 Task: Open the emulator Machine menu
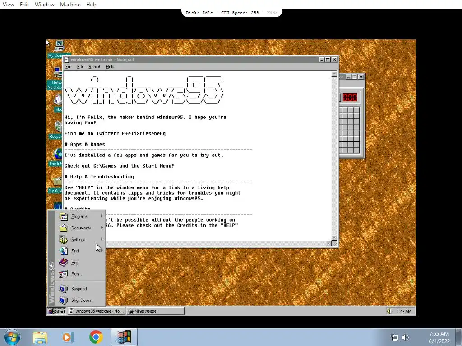[70, 5]
